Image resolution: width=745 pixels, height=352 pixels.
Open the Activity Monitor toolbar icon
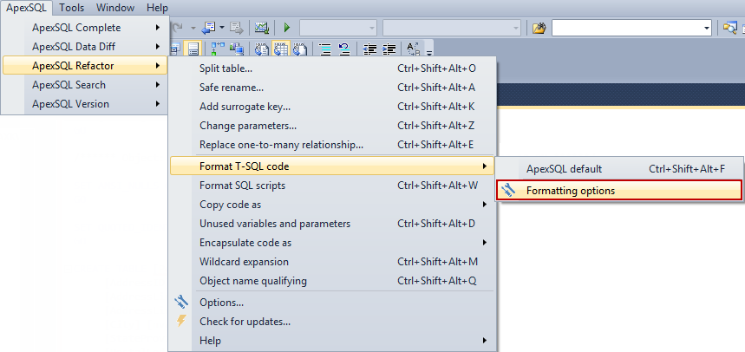262,28
